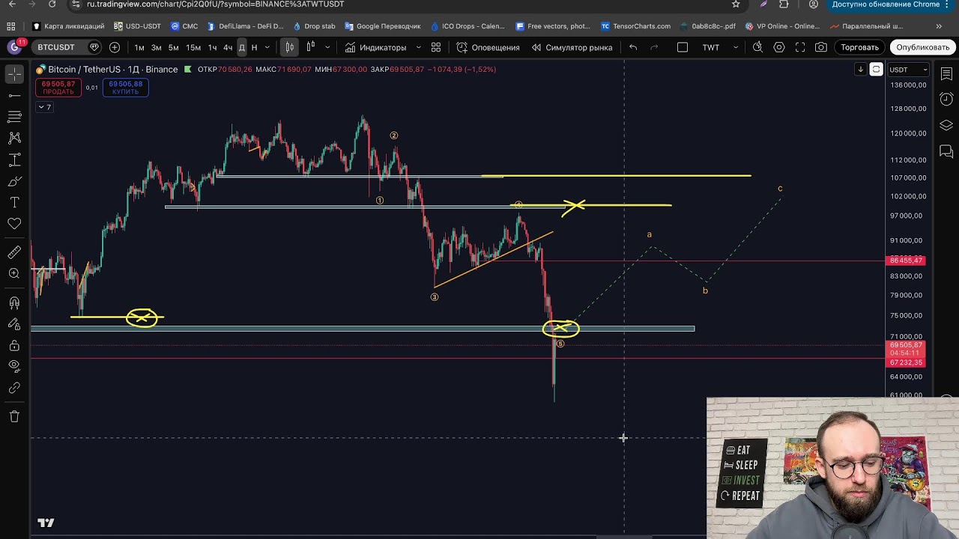Select the Н weekly timeframe
This screenshot has height=539, width=959.
254,47
